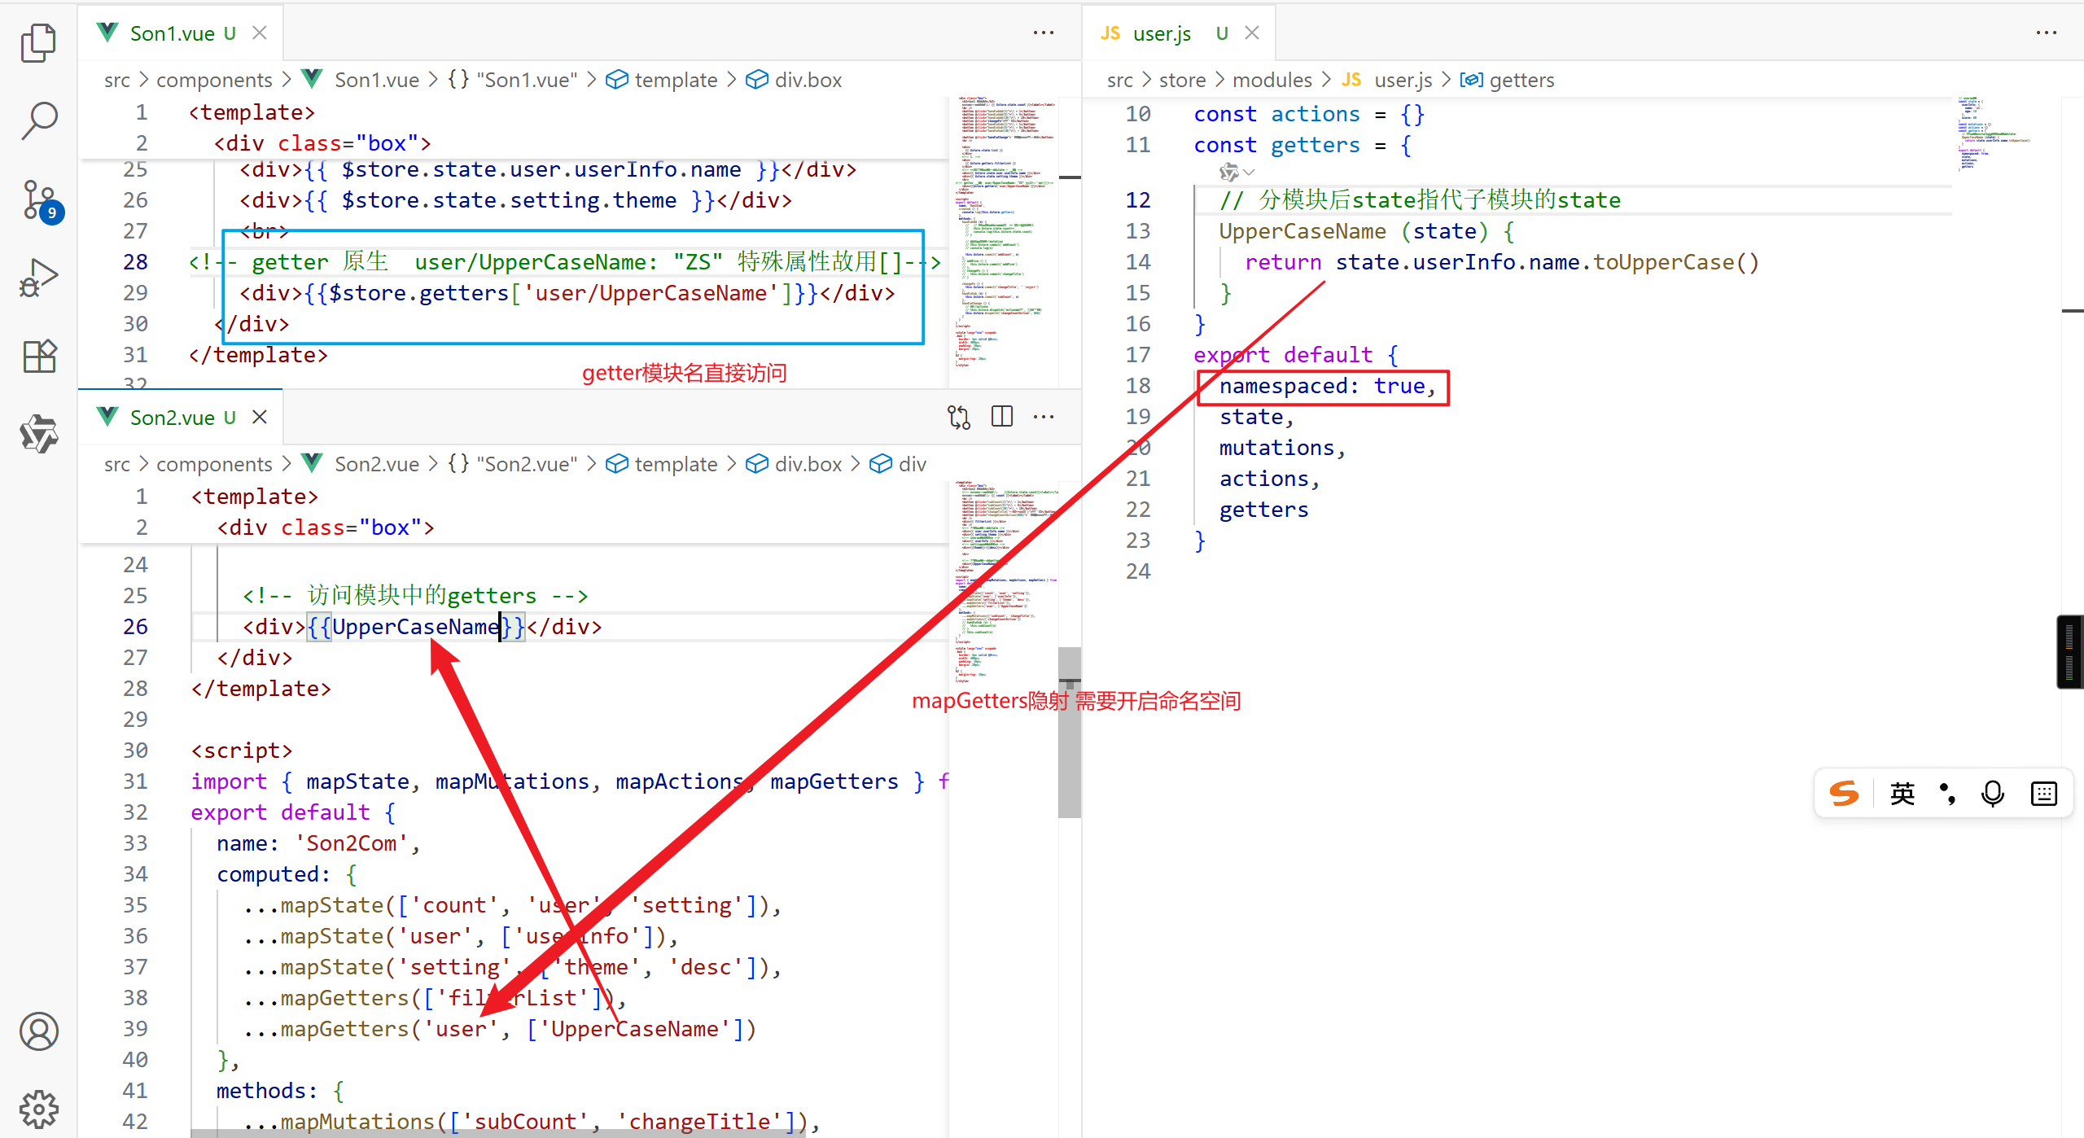This screenshot has width=2084, height=1138.
Task: Open Source Control with 9 badge
Action: coord(38,200)
